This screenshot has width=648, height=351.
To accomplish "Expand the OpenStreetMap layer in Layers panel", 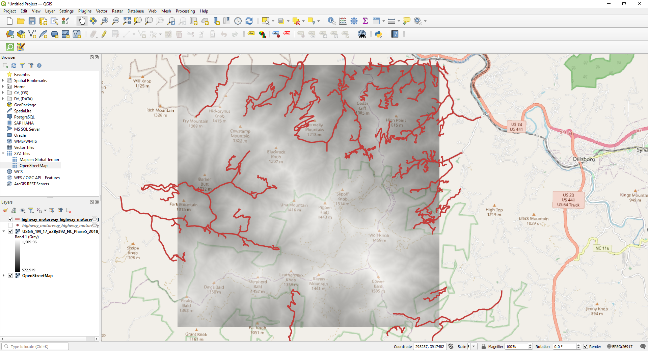I will tap(4, 276).
